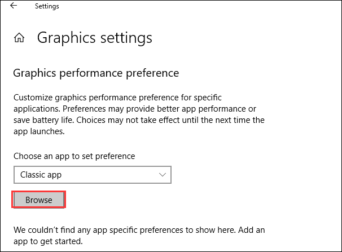Open Settings home via house icon
This screenshot has height=252, width=342.
click(x=19, y=38)
